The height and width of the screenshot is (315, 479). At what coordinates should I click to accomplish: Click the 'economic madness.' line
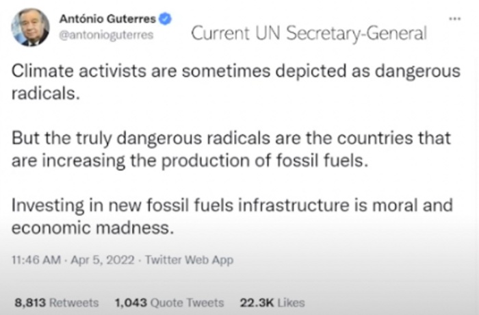coord(93,228)
